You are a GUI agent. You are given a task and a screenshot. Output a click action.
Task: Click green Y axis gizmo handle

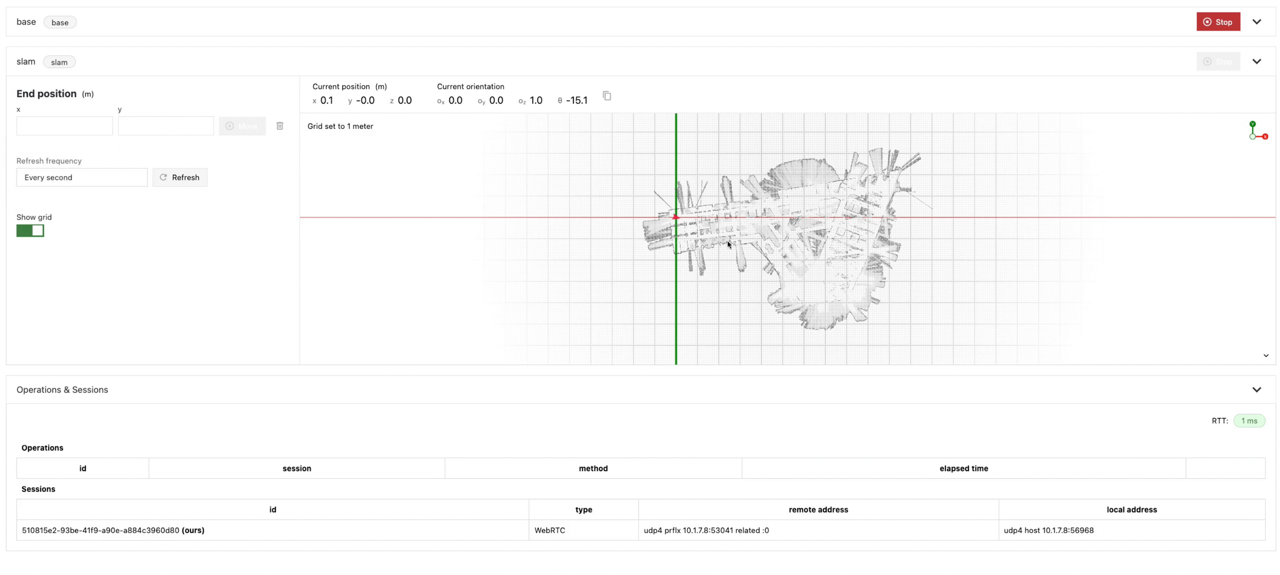pyautogui.click(x=1252, y=124)
